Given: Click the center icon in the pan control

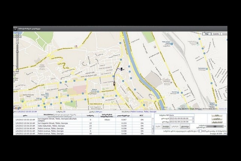Looking at the screenshot, I should click(17, 37).
